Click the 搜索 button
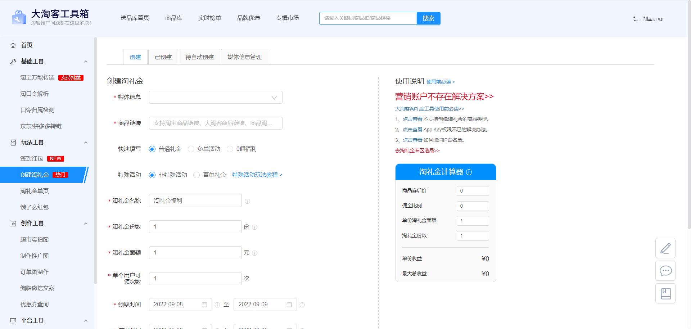This screenshot has height=329, width=691. coord(428,18)
